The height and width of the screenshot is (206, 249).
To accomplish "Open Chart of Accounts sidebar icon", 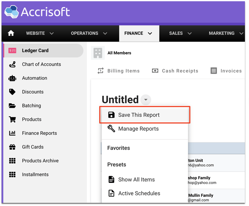I will coord(12,65).
